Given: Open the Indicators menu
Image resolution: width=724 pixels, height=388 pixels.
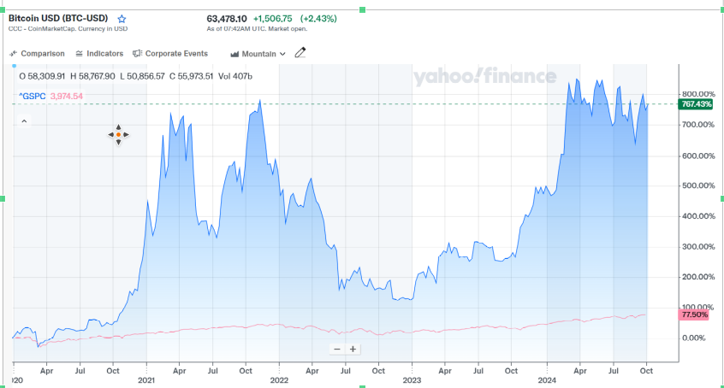Looking at the screenshot, I should 99,54.
